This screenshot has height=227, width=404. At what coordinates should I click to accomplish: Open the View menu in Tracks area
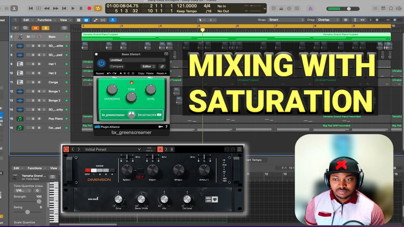(x=65, y=20)
